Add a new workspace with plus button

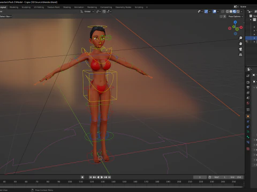147,7
